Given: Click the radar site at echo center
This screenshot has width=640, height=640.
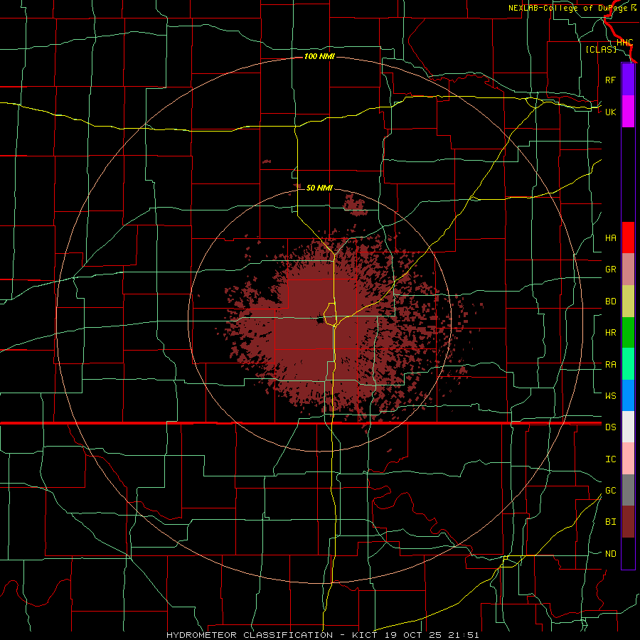Looking at the screenshot, I should click(x=320, y=321).
